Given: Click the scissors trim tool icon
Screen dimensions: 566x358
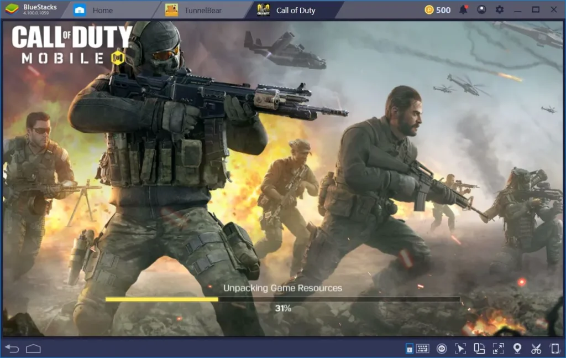Looking at the screenshot, I should 536,349.
